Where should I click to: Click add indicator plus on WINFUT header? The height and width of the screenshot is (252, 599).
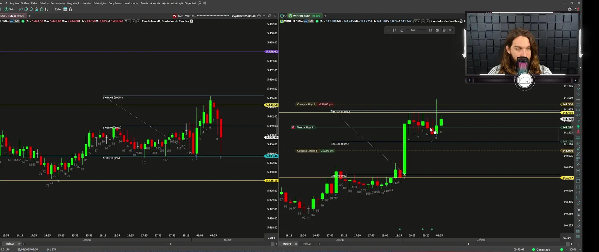(x=428, y=21)
